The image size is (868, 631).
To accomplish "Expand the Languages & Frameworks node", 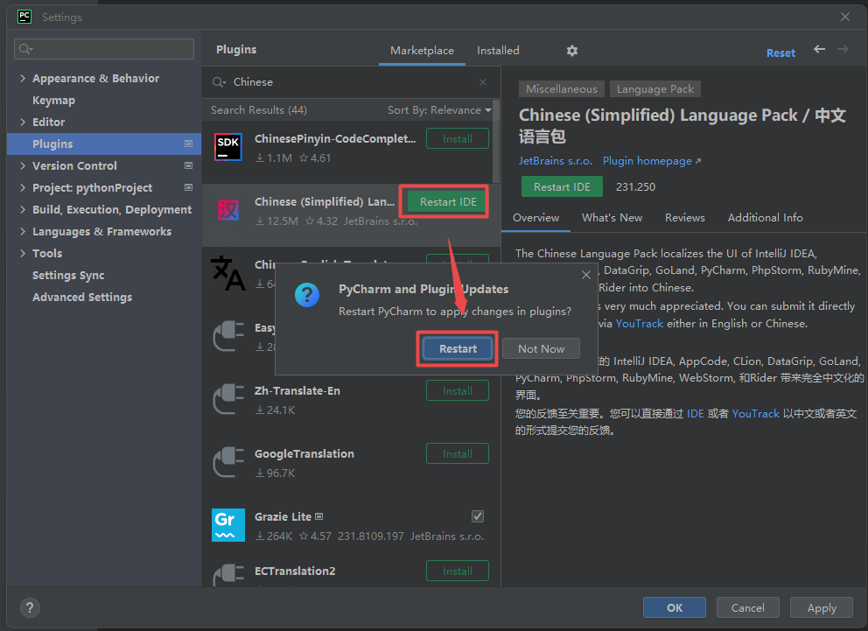I will (23, 232).
